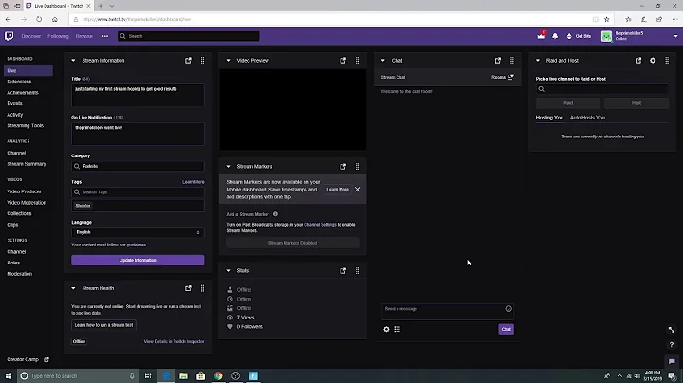Click the purple Chat send button
This screenshot has width=683, height=383.
click(506, 329)
